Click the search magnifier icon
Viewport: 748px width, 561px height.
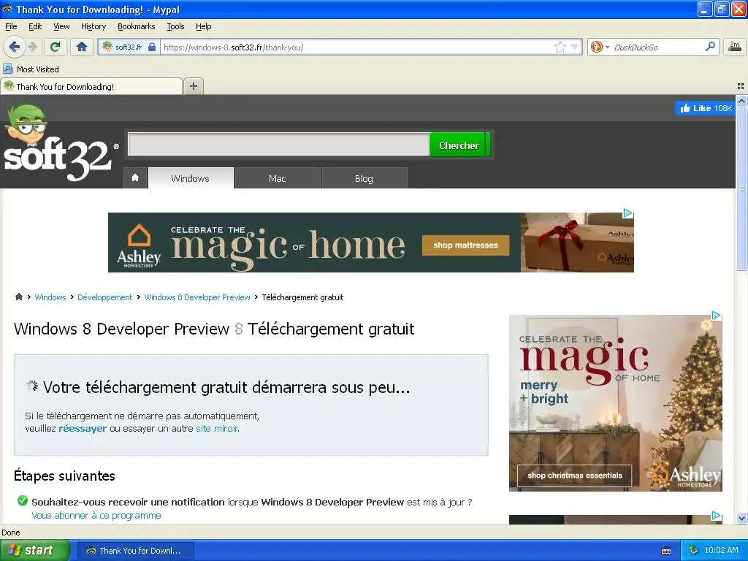point(710,46)
